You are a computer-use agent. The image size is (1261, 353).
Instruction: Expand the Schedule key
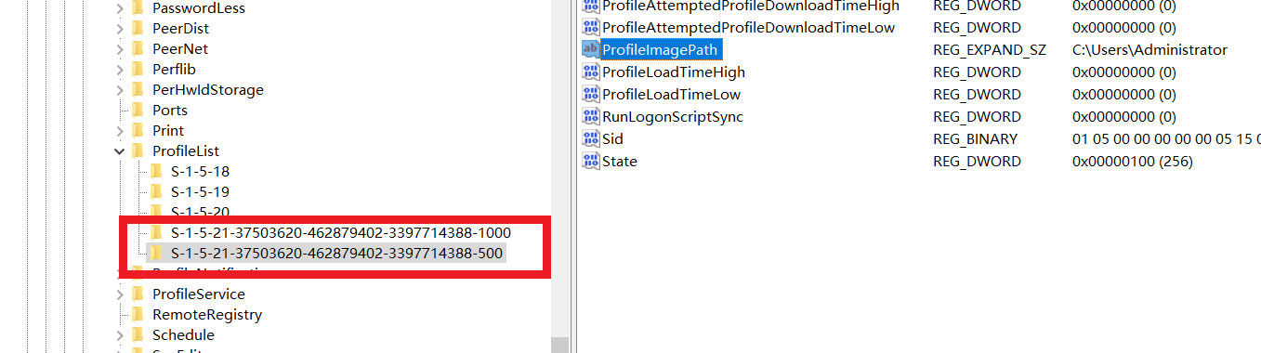(120, 334)
